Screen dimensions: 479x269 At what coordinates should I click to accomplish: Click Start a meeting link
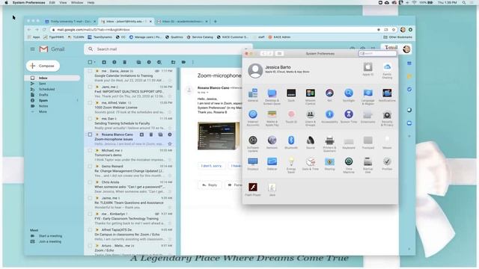click(x=50, y=236)
